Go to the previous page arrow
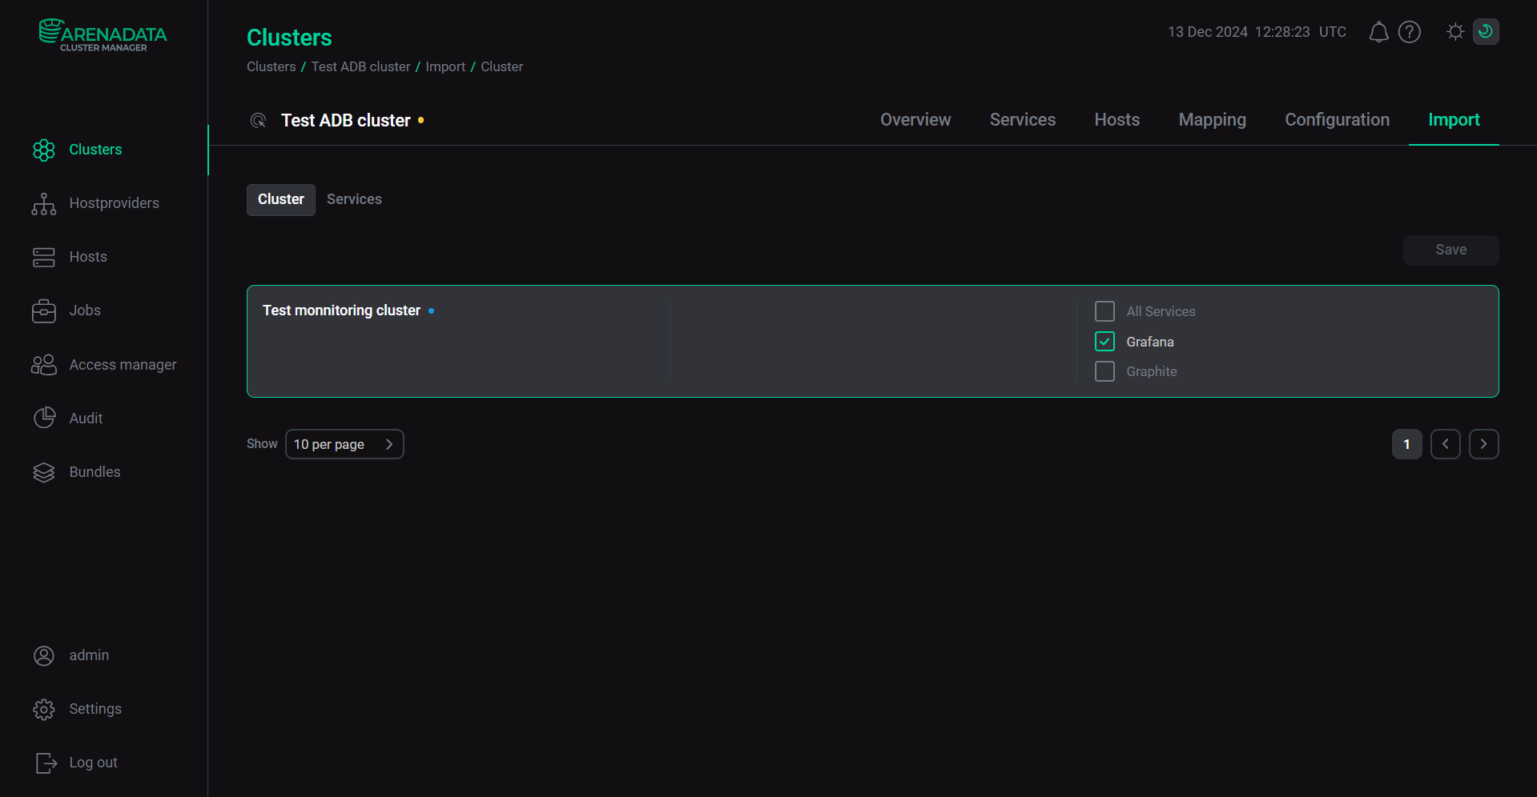The width and height of the screenshot is (1537, 797). (x=1446, y=444)
